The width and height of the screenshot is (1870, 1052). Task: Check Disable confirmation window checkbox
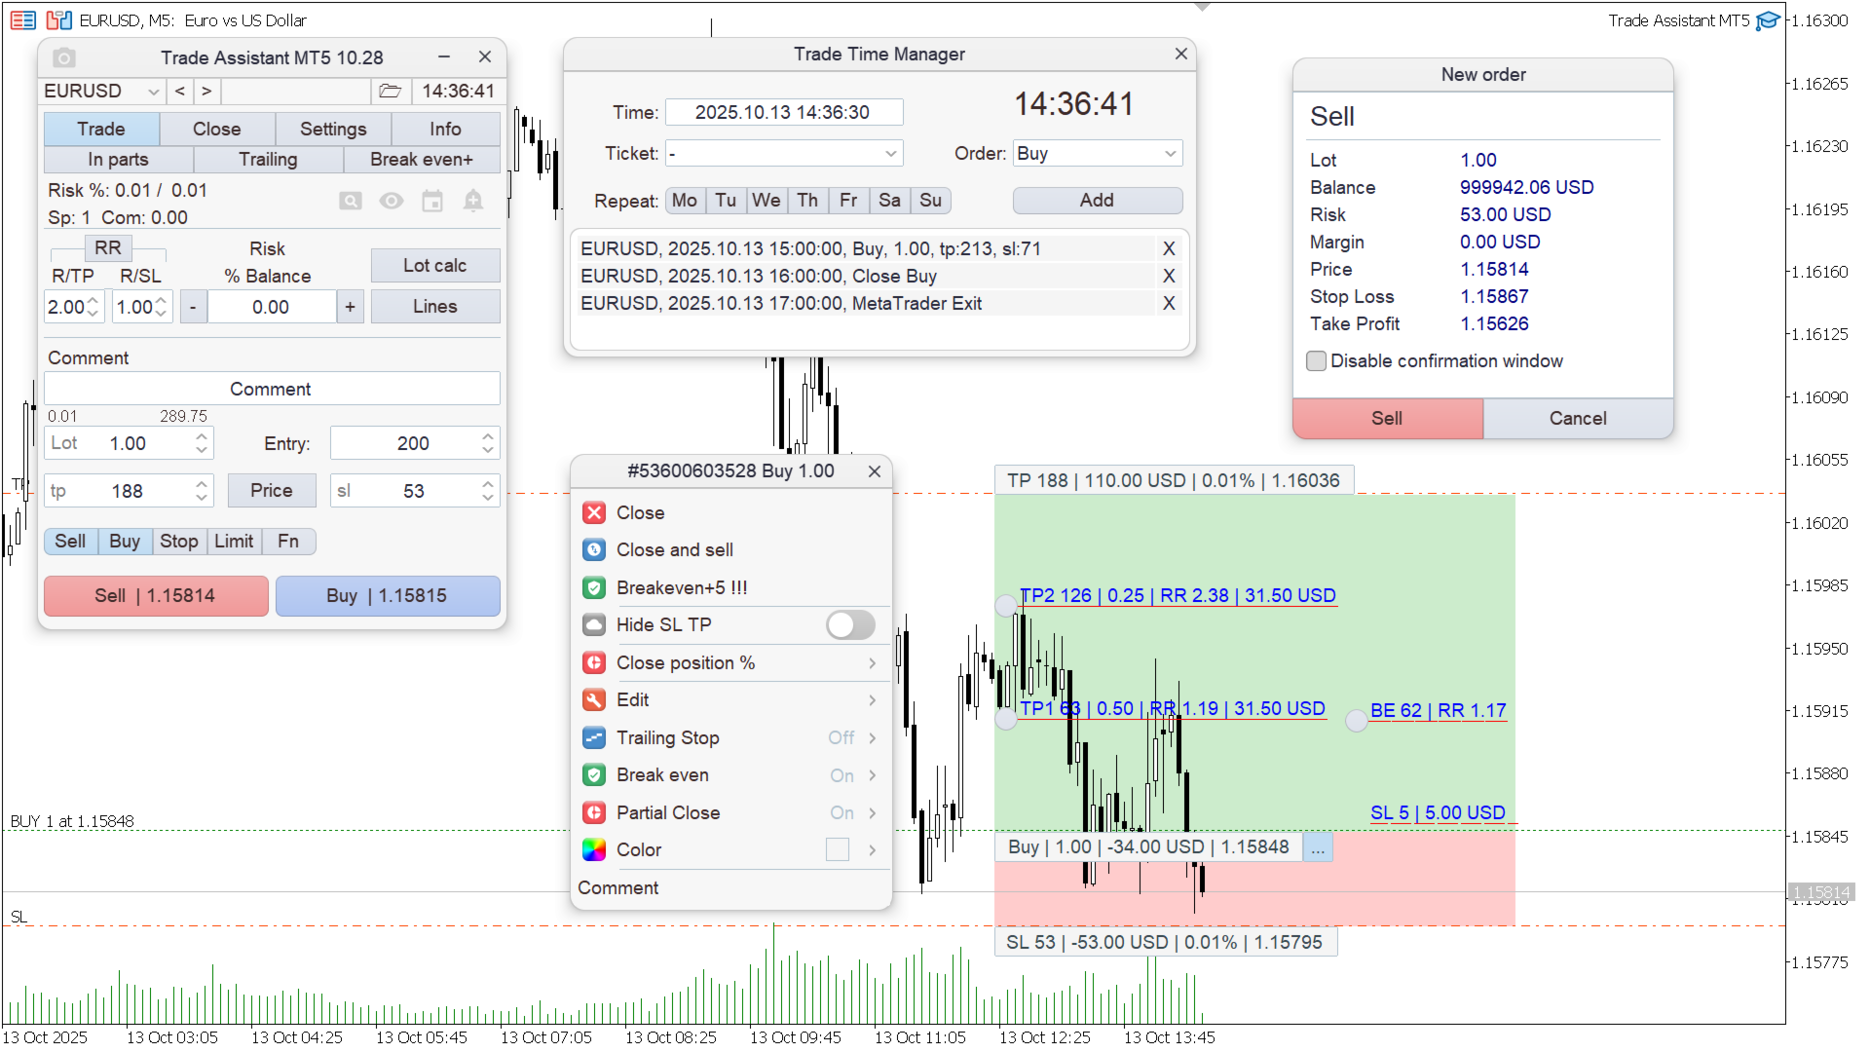point(1317,361)
